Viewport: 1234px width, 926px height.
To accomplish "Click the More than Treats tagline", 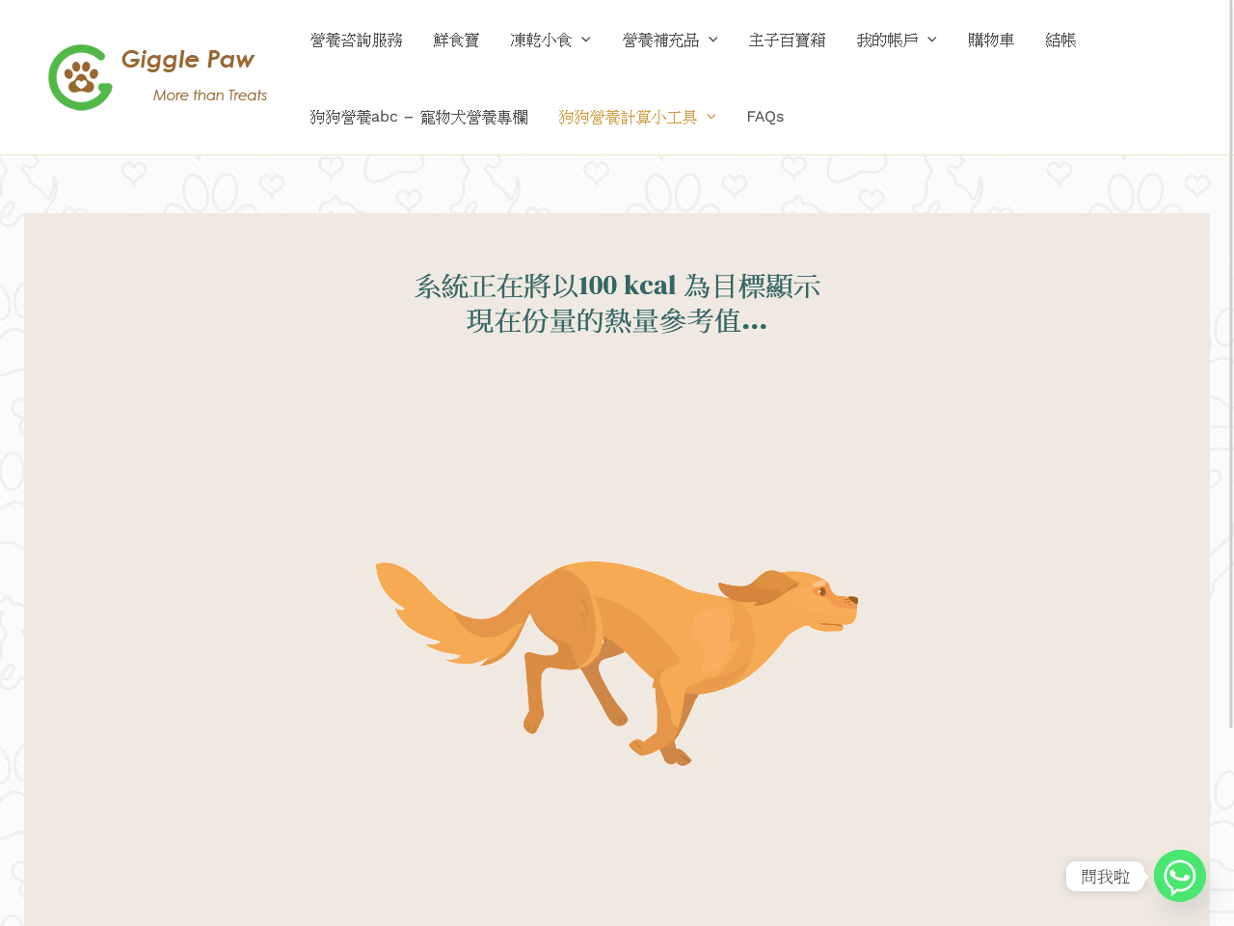I will pos(210,95).
